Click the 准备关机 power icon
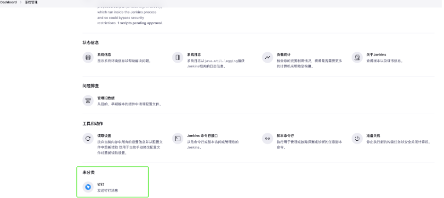The image size is (444, 198). pos(357,139)
